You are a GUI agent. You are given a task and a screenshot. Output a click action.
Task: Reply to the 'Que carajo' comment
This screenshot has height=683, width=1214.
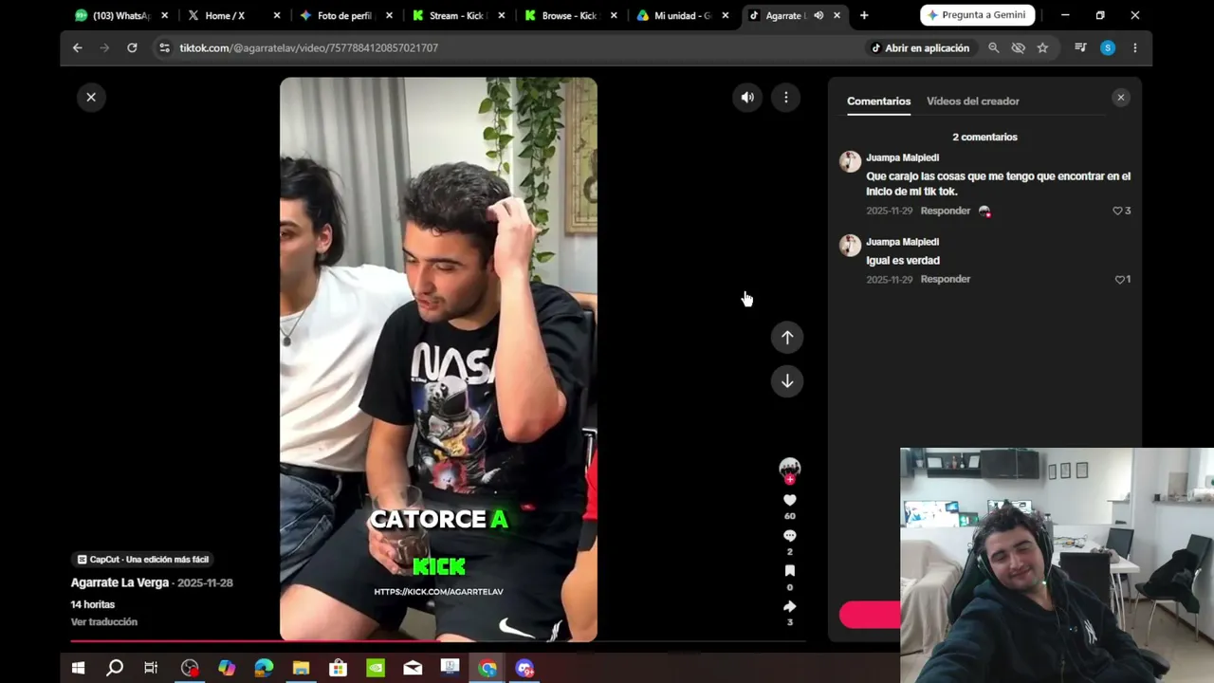click(x=946, y=211)
